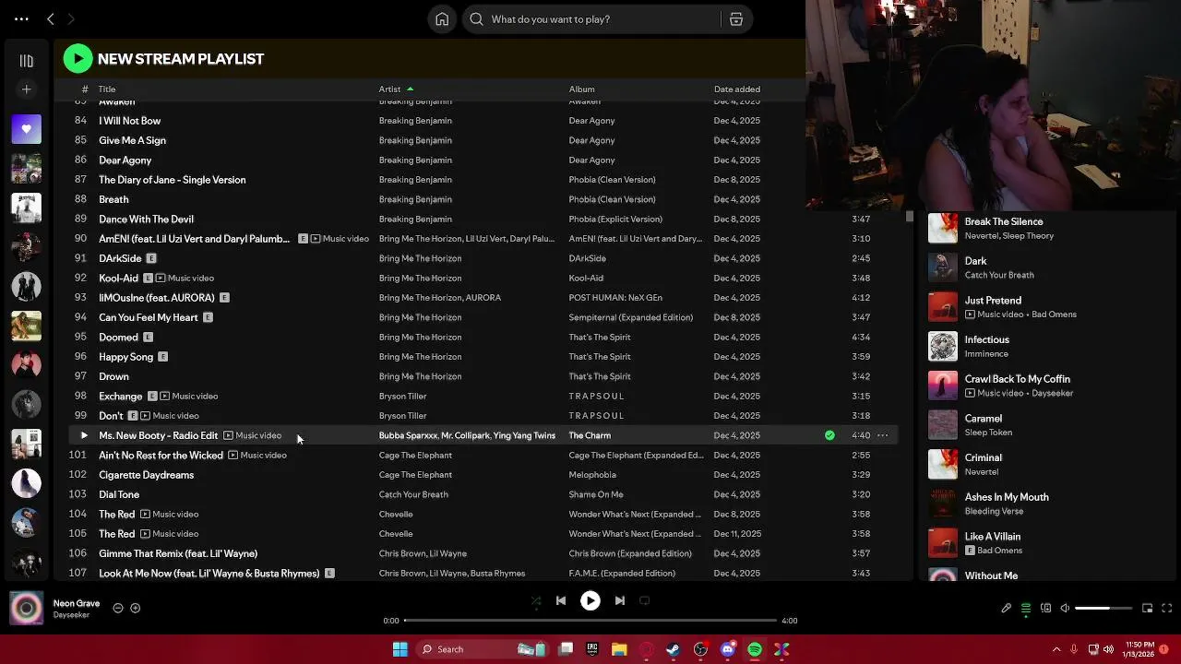Viewport: 1181px width, 664px height.
Task: Open Music video for AmENI track
Action: coord(340,239)
